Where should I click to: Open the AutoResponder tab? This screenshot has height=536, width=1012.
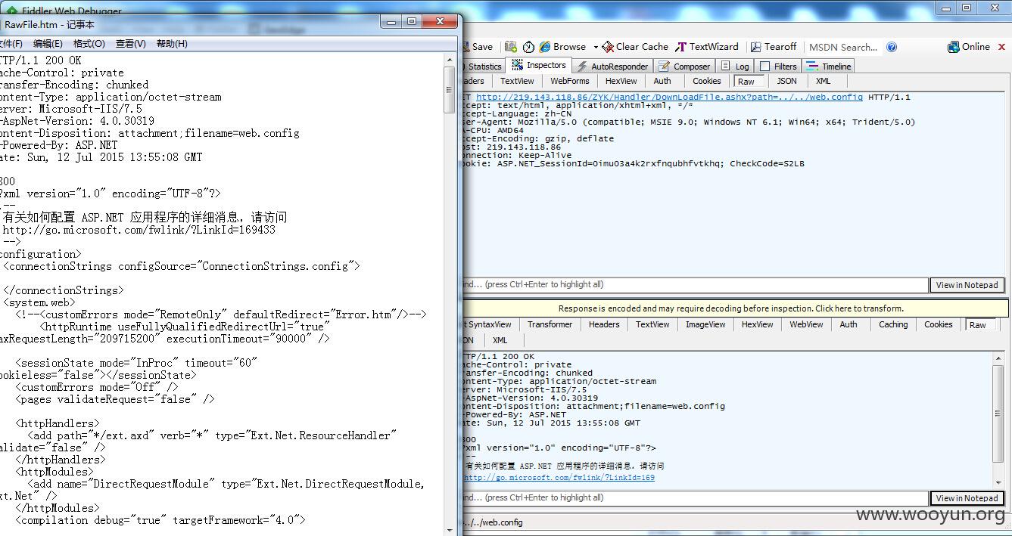point(612,67)
